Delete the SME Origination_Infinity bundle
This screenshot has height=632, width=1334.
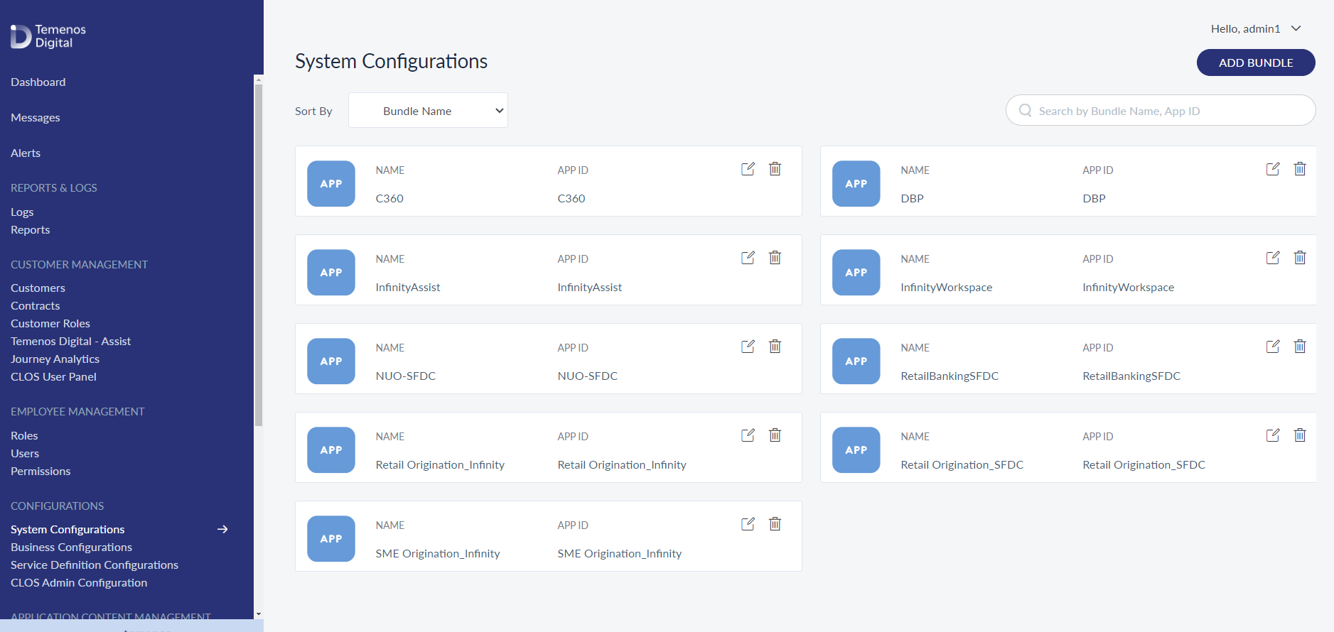pyautogui.click(x=775, y=524)
